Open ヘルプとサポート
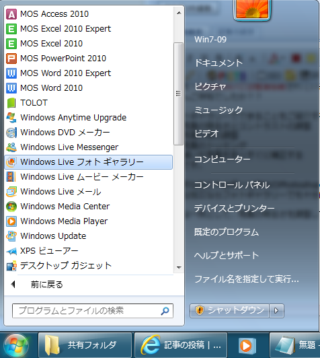The image size is (320, 358). tap(227, 255)
